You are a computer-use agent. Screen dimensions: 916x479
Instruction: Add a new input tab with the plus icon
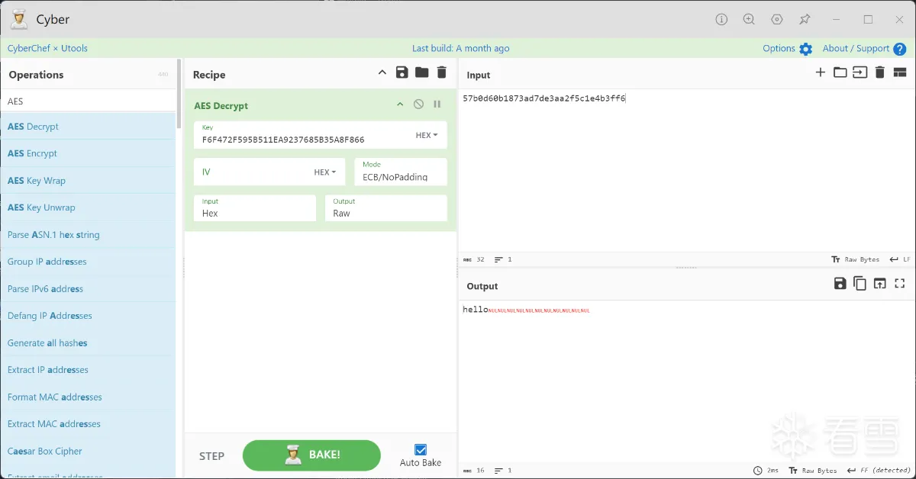[x=821, y=72]
